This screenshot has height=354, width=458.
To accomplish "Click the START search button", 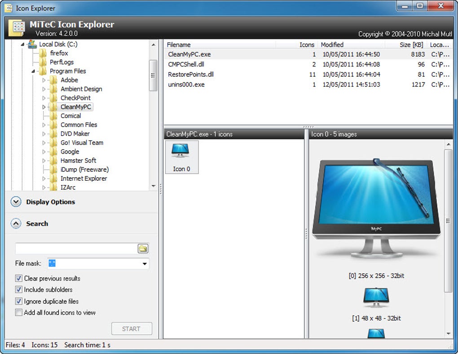I will coord(132,329).
